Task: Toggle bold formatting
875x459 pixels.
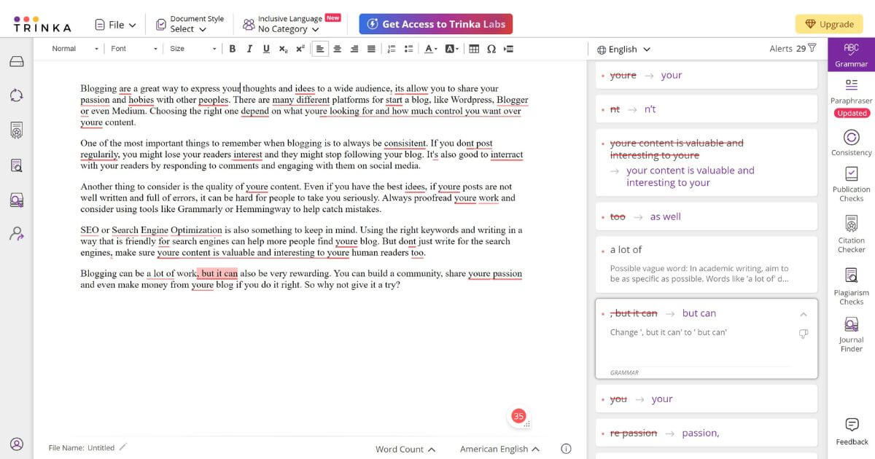Action: [x=233, y=49]
